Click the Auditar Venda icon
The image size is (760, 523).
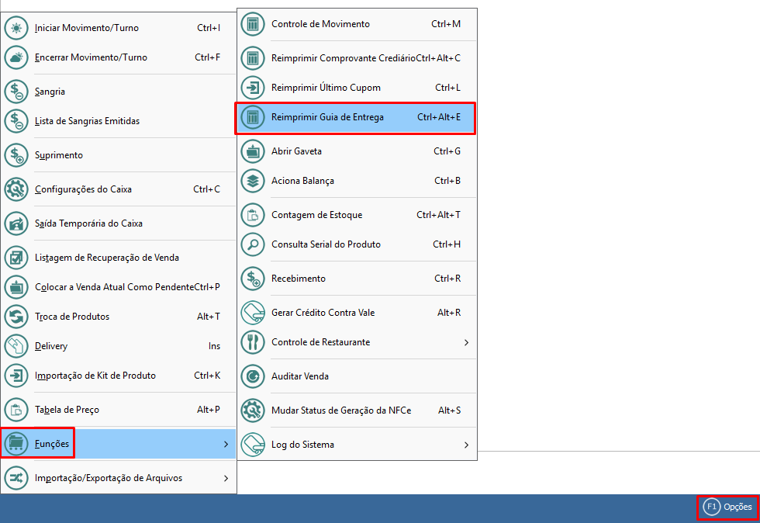252,376
